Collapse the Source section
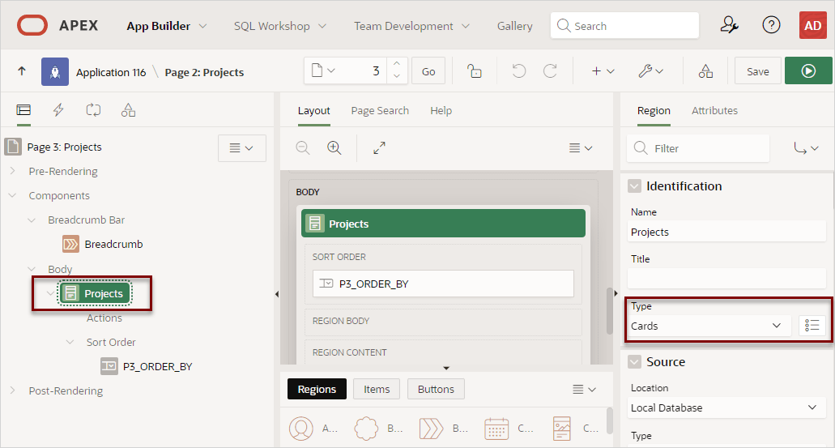Viewport: 835px width, 448px height. click(x=634, y=361)
